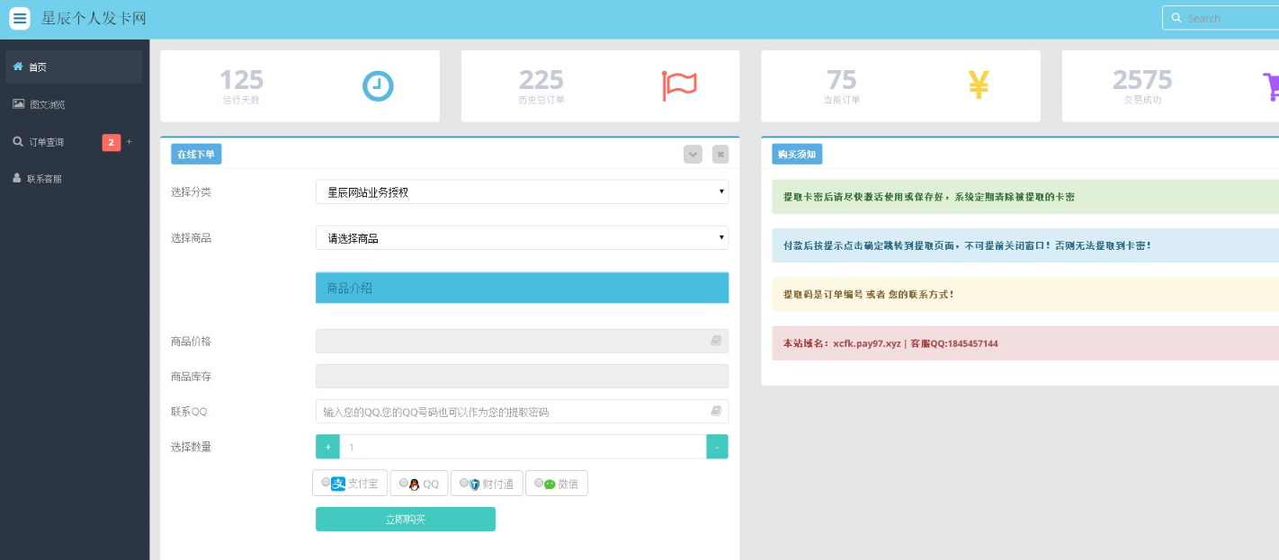Focus the 联系QQ input field

point(522,411)
